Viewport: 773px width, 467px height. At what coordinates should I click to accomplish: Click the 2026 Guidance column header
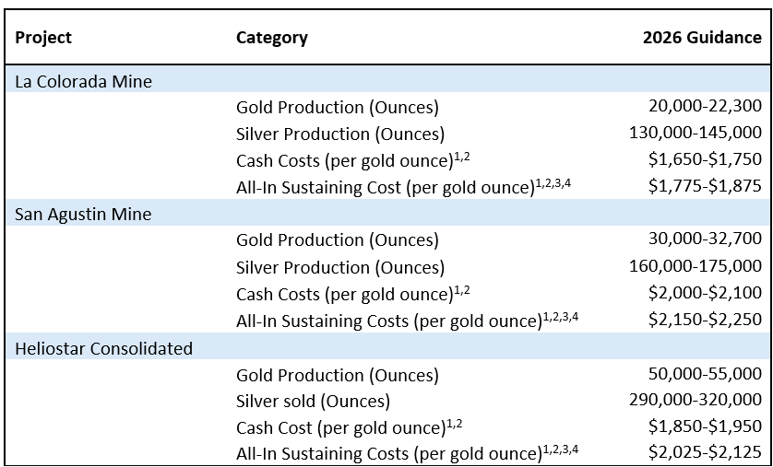tap(702, 38)
